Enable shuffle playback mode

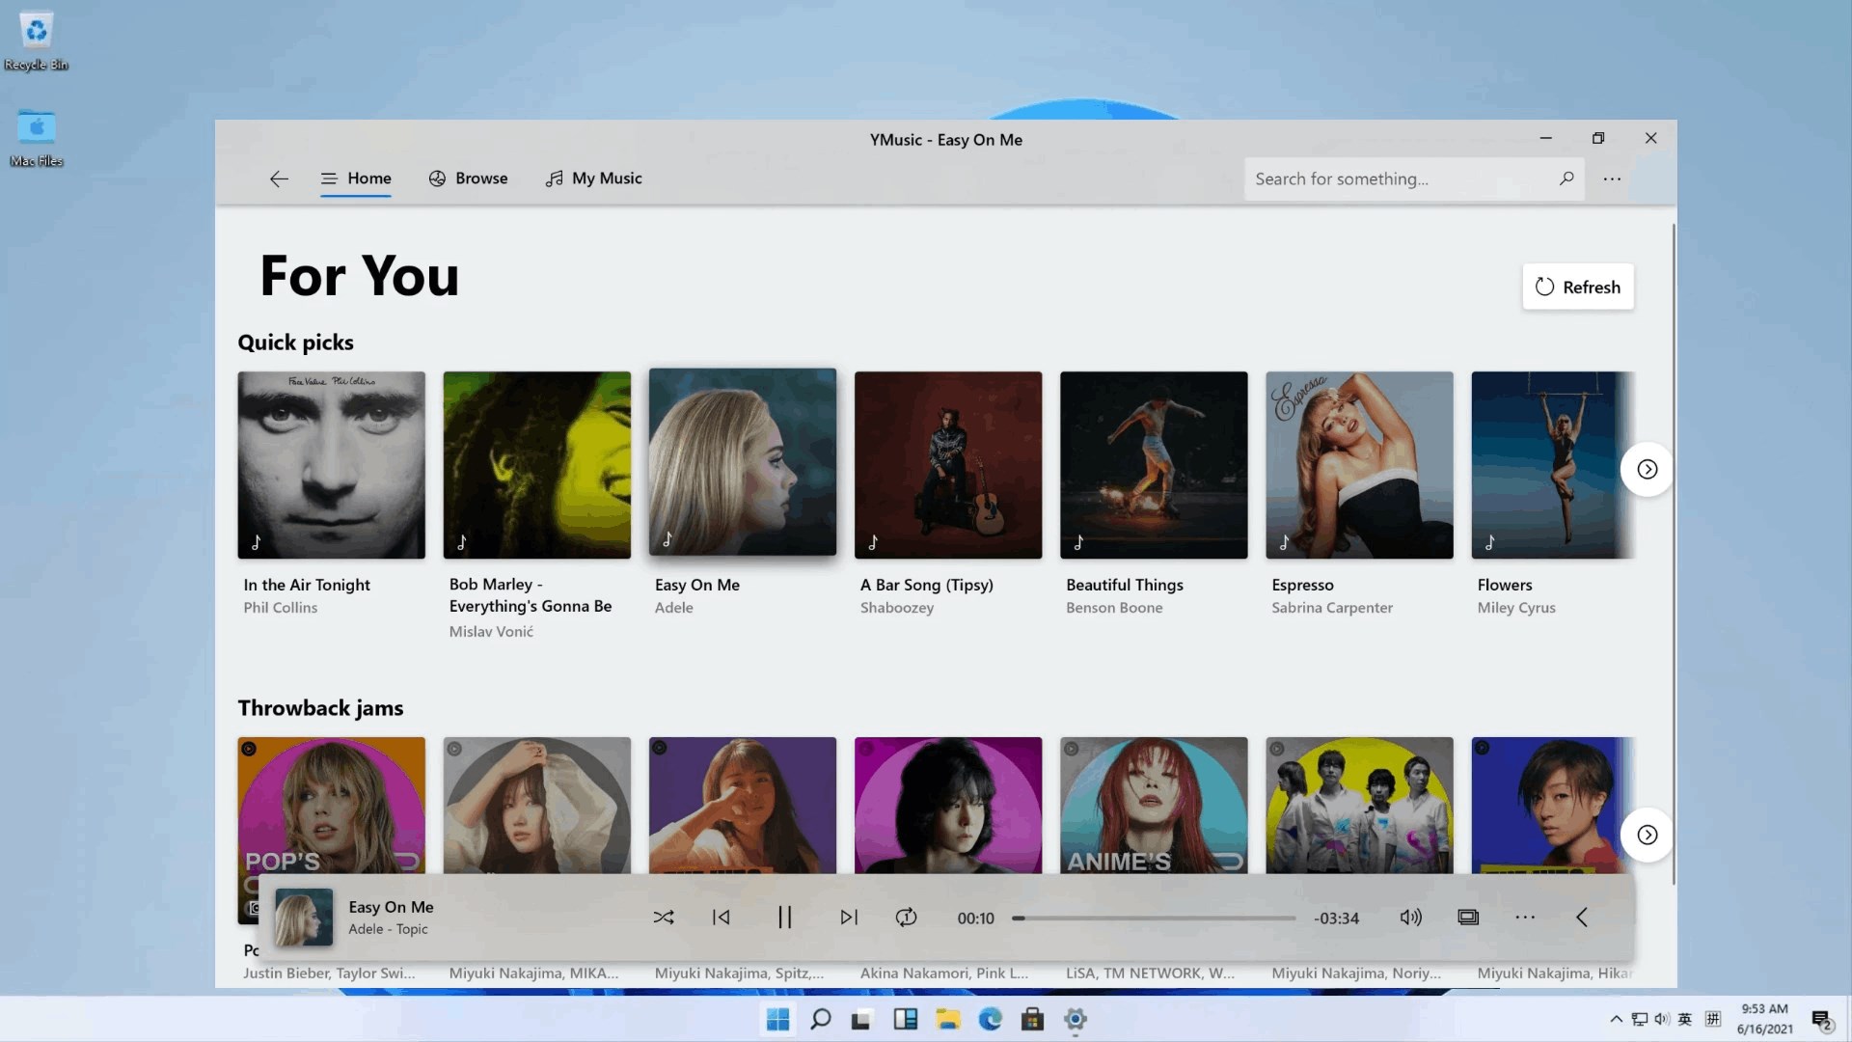(664, 917)
